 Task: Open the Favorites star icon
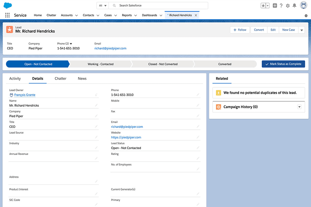[x=263, y=5]
